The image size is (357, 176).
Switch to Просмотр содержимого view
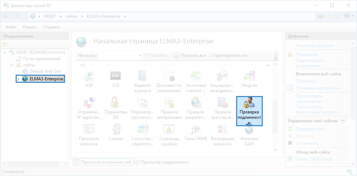[162, 162]
